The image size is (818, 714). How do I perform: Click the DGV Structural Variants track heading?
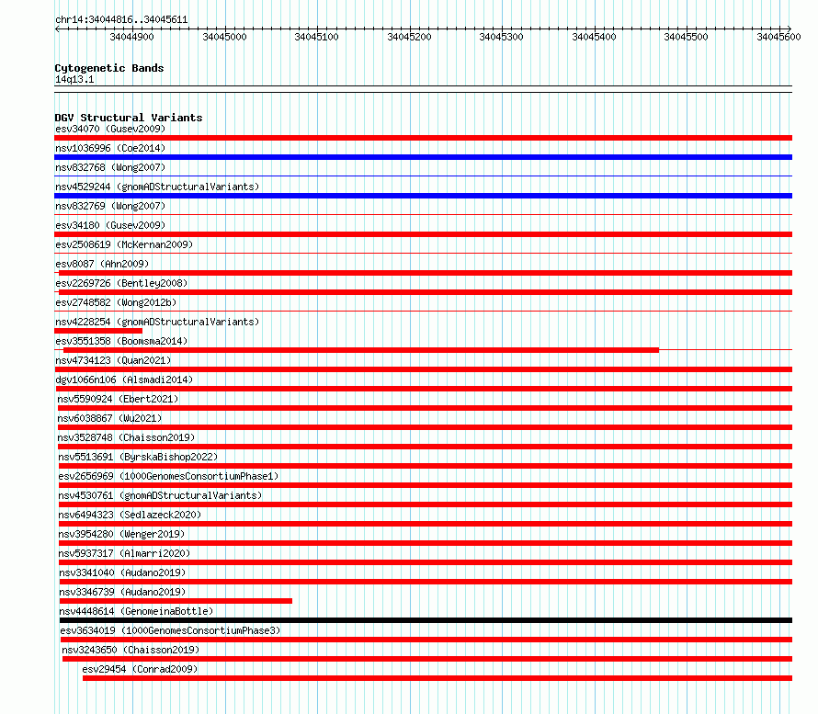(x=129, y=118)
